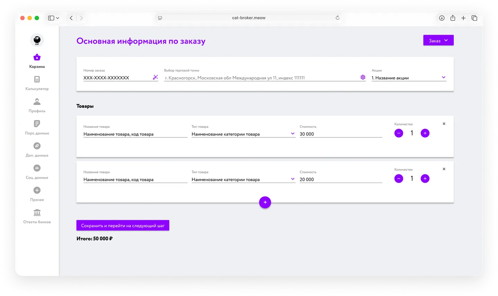The height and width of the screenshot is (296, 498).
Task: Add a new product with round plus button
Action: [265, 202]
